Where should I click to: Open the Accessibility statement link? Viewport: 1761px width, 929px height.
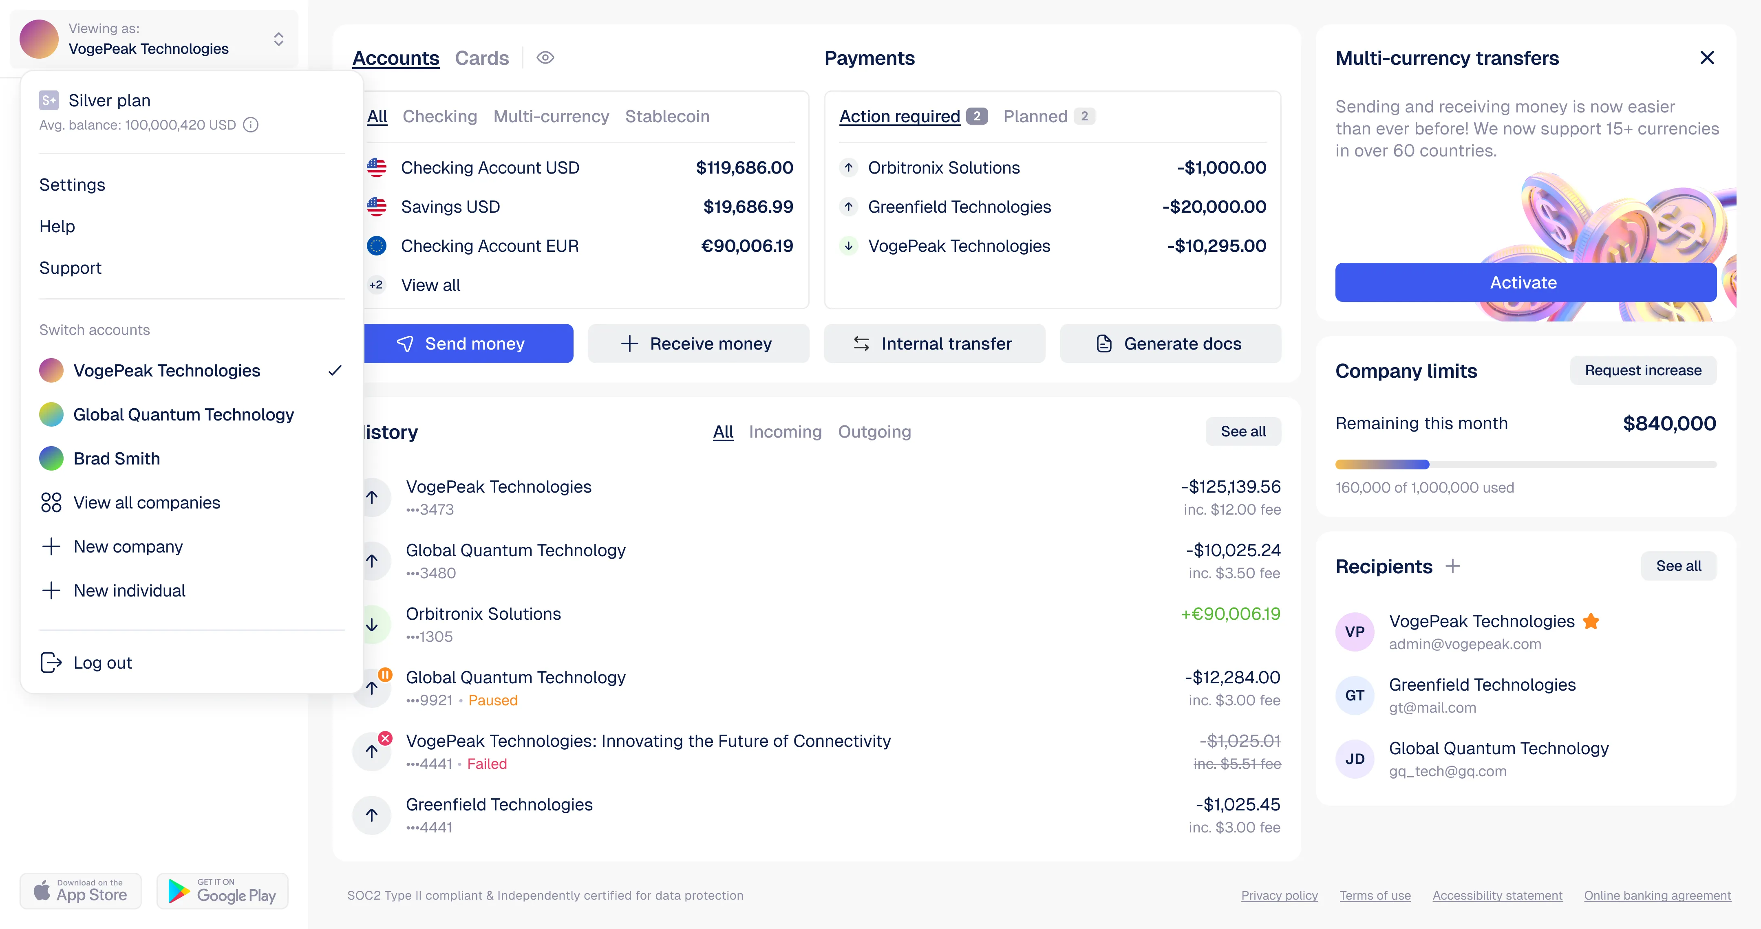click(1498, 896)
